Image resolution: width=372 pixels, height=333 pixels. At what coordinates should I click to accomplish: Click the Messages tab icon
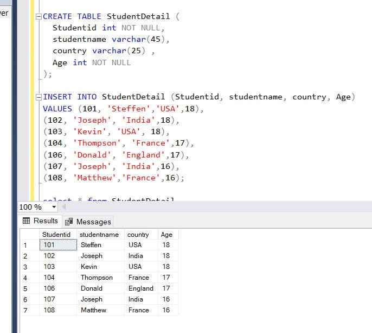click(69, 222)
